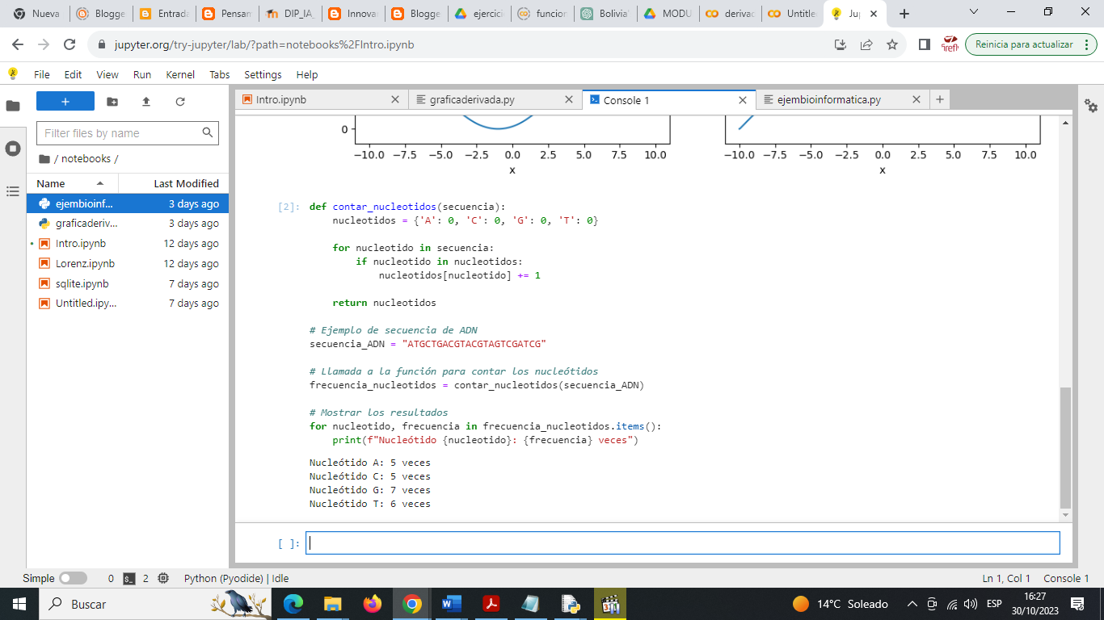Click Ln 1, Col 1 in status bar
1104x620 pixels.
tap(1006, 578)
